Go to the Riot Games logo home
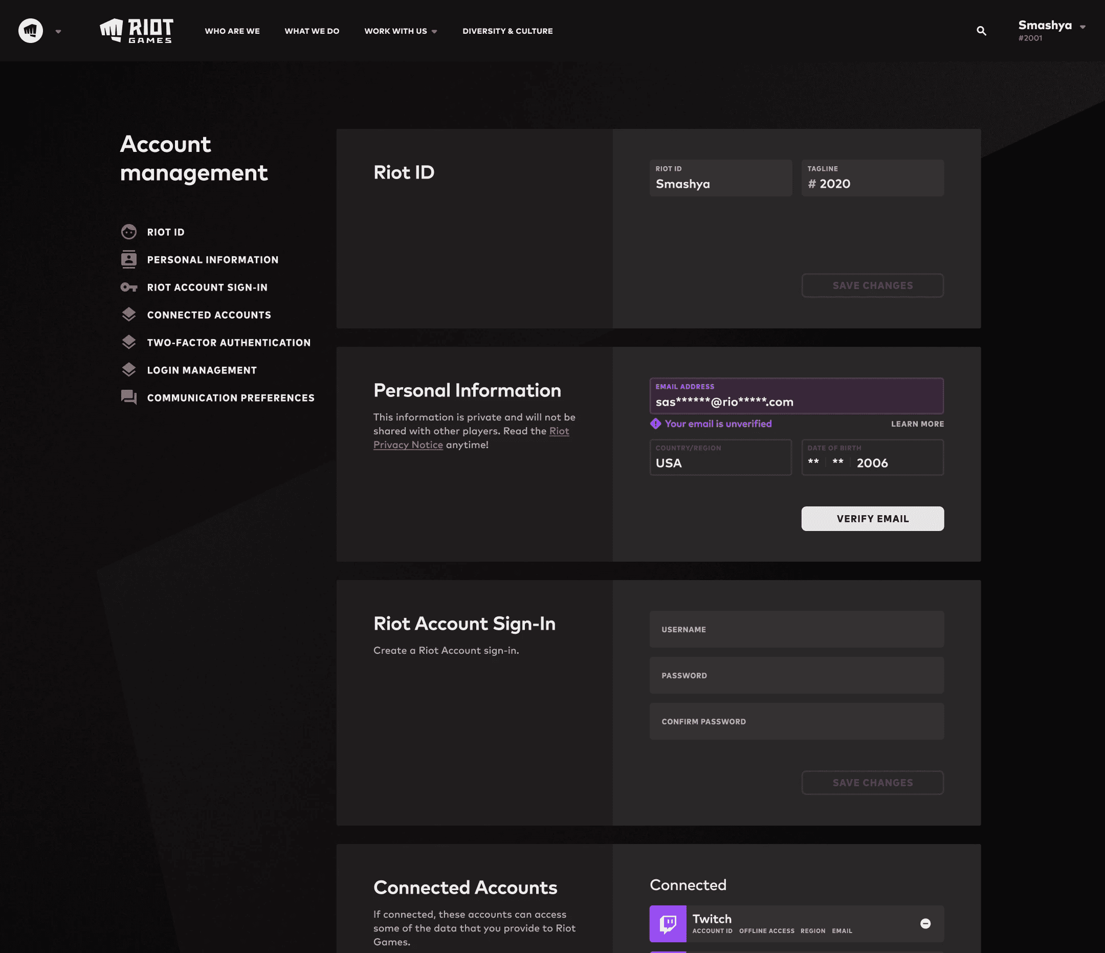This screenshot has width=1105, height=953. 137,31
